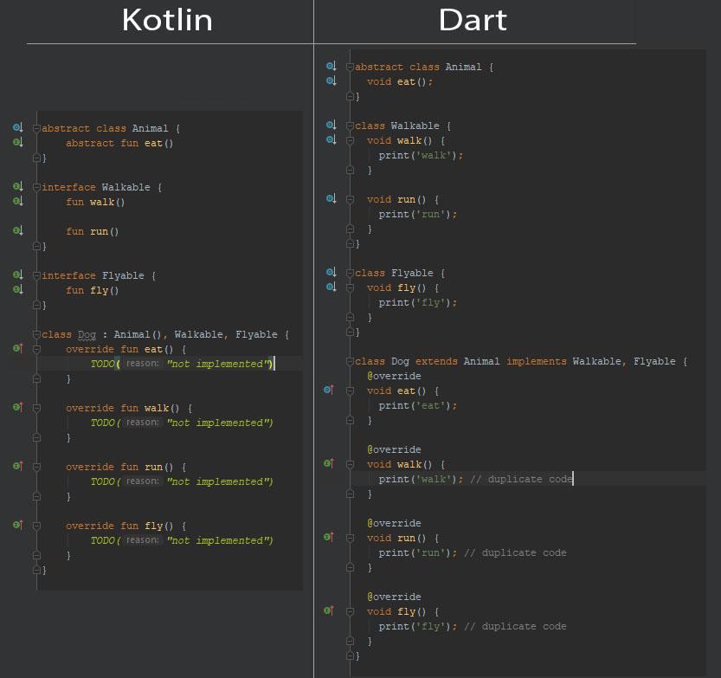Image resolution: width=721 pixels, height=678 pixels.
Task: Click 'TODO' call inside Kotlin eat() function
Action: tap(102, 364)
